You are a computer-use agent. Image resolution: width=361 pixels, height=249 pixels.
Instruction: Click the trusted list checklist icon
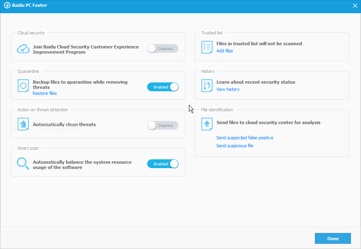pyautogui.click(x=207, y=47)
